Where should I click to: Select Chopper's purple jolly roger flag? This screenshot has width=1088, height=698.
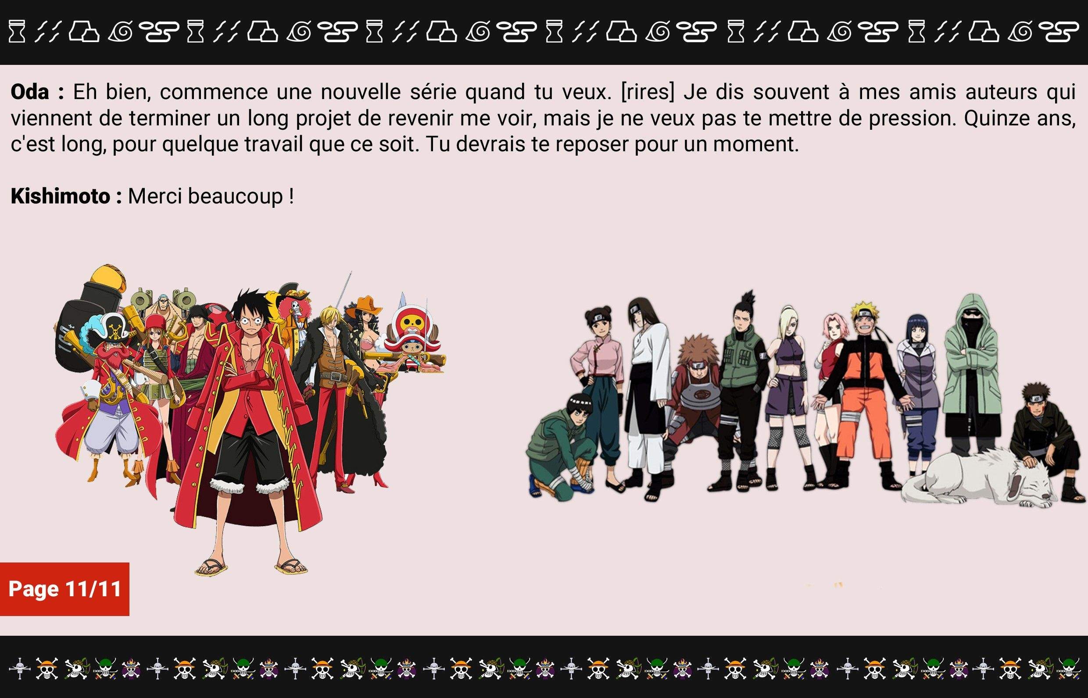[132, 671]
